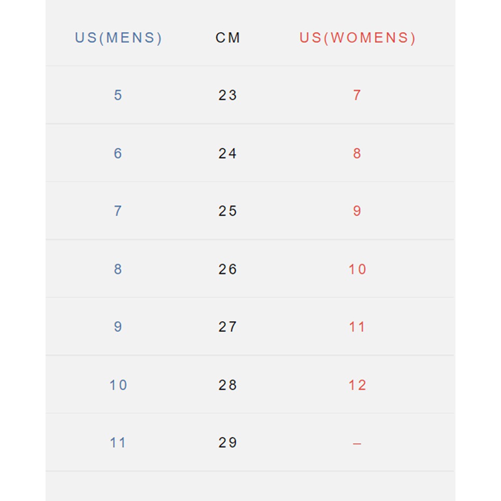Click the 29 cm measurement
Screen dimensions: 501x501
(227, 442)
